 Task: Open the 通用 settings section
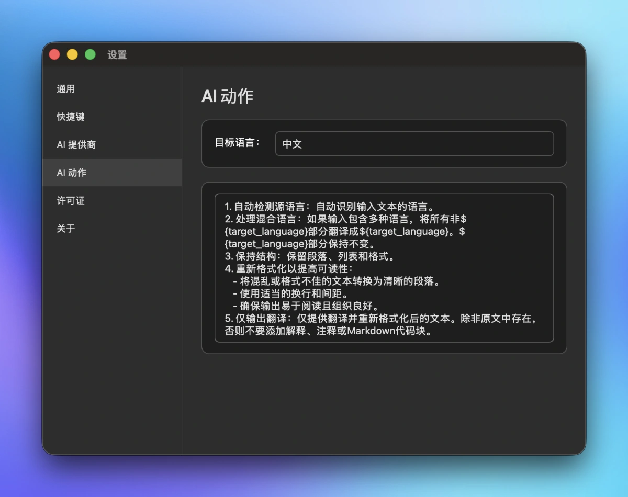[66, 89]
